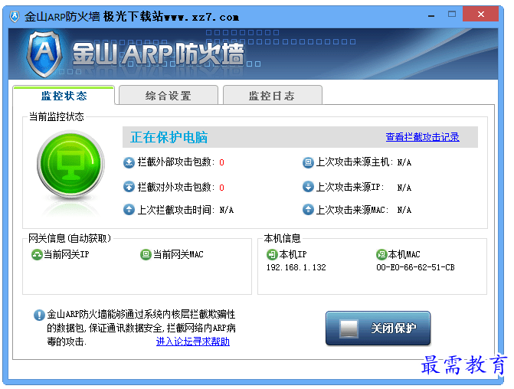Click the 当前网关MAC green icon

click(x=146, y=254)
